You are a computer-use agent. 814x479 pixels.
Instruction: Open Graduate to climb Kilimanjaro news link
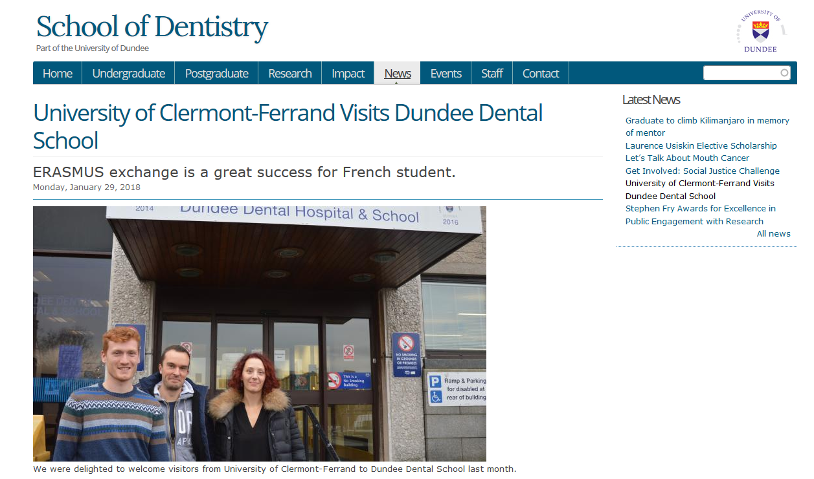707,127
